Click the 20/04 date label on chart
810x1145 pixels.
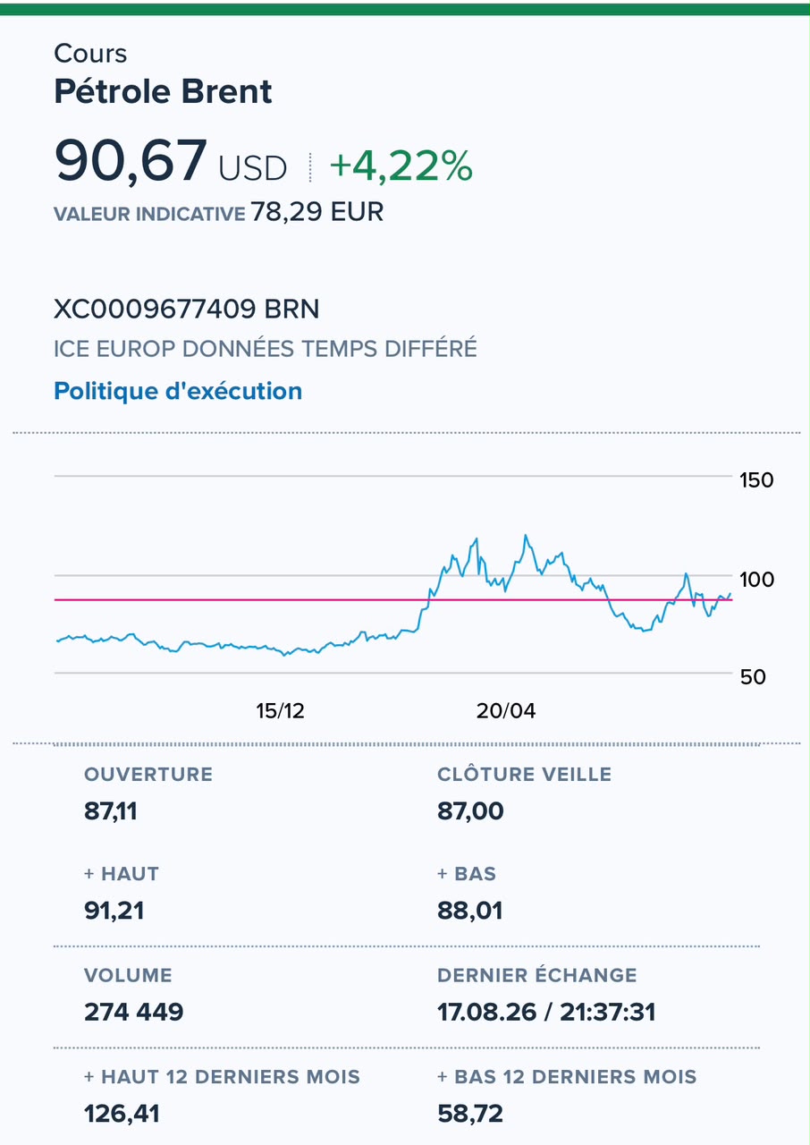(x=505, y=711)
